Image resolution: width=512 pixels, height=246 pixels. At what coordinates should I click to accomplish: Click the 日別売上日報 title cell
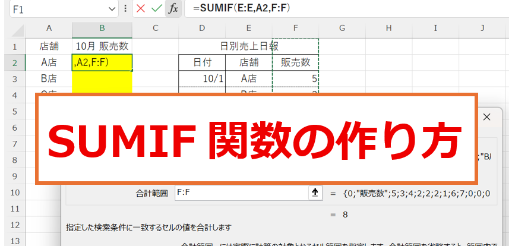pos(248,46)
